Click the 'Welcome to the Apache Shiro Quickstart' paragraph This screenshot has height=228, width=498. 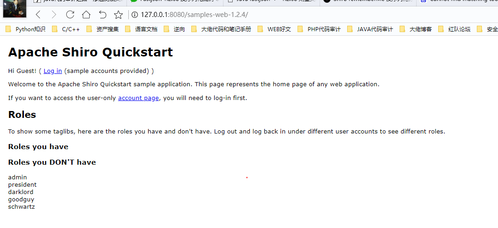(x=194, y=84)
